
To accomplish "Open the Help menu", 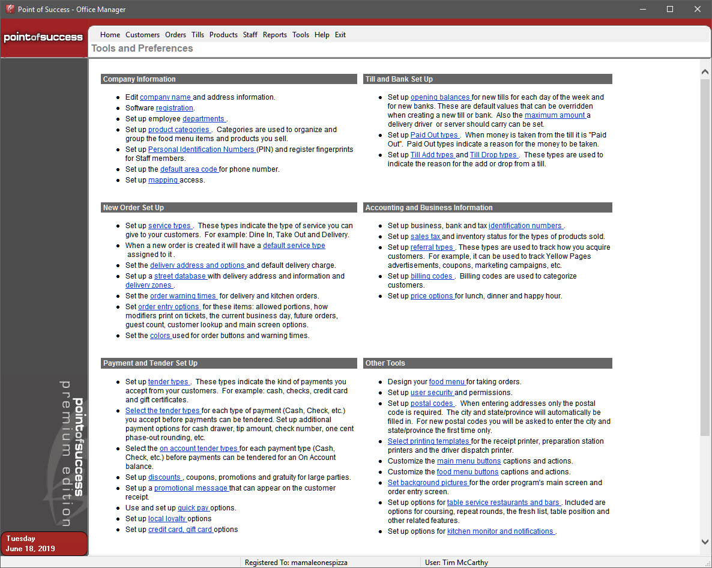I will tap(322, 35).
